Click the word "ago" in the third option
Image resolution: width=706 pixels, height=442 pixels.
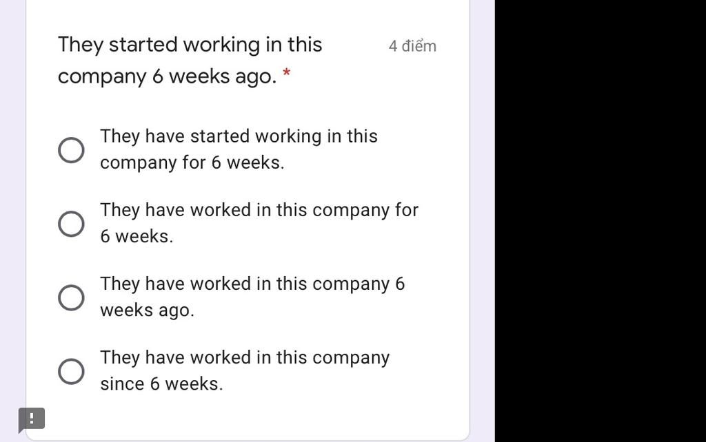tap(176, 311)
